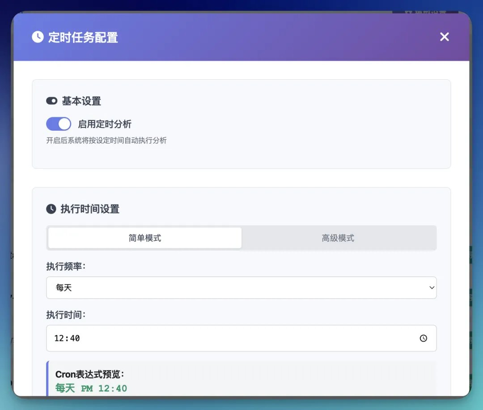Viewport: 483px width, 410px height.
Task: Click the 启用定时分析 label
Action: [x=105, y=124]
